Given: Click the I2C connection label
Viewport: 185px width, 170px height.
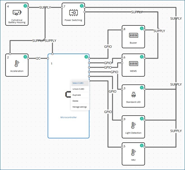Looking at the screenshot, I should point(38,58).
